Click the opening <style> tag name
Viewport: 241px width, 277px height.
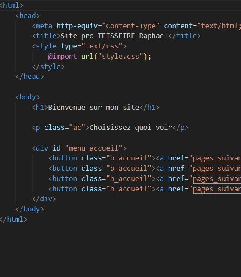click(x=46, y=46)
